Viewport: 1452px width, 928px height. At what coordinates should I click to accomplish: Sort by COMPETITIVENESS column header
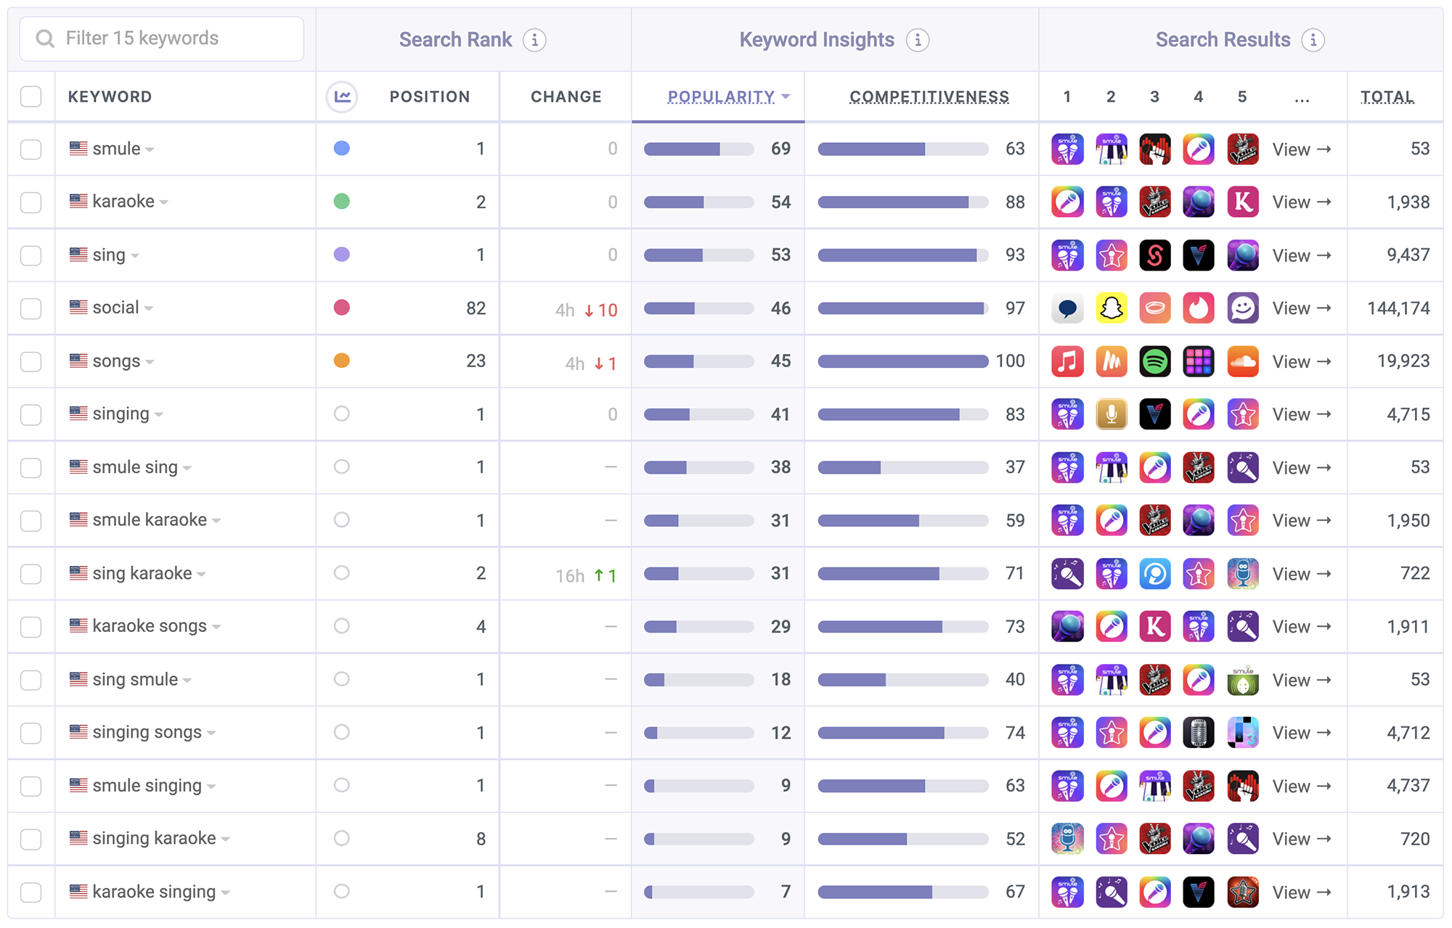(929, 97)
